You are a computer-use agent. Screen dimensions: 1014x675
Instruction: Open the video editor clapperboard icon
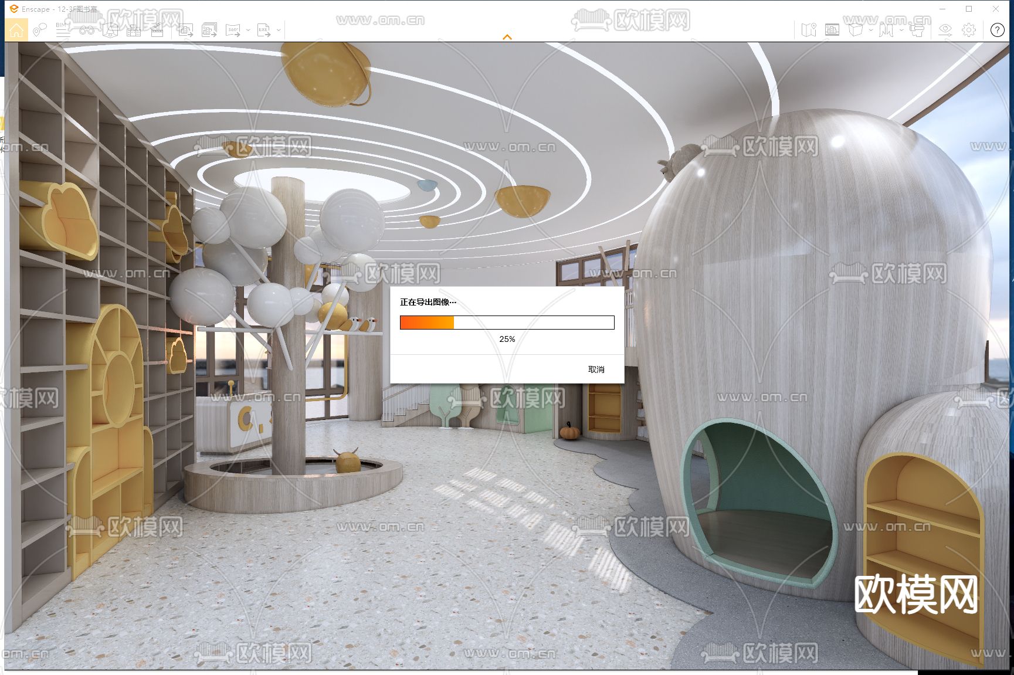point(157,30)
